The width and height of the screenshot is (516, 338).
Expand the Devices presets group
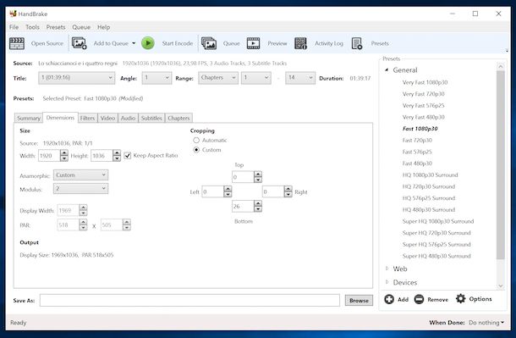pyautogui.click(x=387, y=282)
